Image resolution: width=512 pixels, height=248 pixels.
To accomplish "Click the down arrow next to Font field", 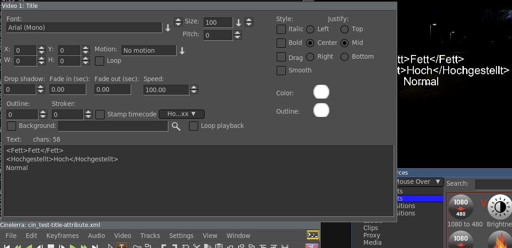I will [x=168, y=28].
